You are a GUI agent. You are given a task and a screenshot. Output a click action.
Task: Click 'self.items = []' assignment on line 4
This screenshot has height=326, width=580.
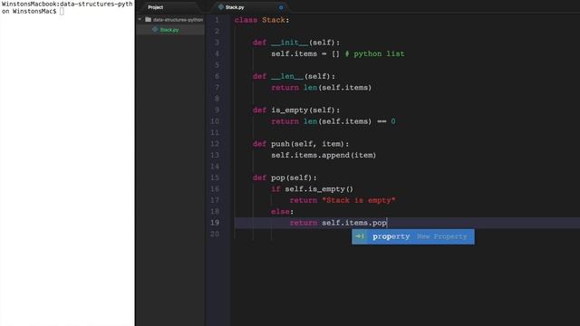pyautogui.click(x=305, y=54)
